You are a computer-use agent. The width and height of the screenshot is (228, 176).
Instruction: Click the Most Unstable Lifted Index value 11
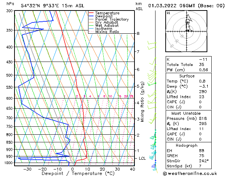click(202, 129)
